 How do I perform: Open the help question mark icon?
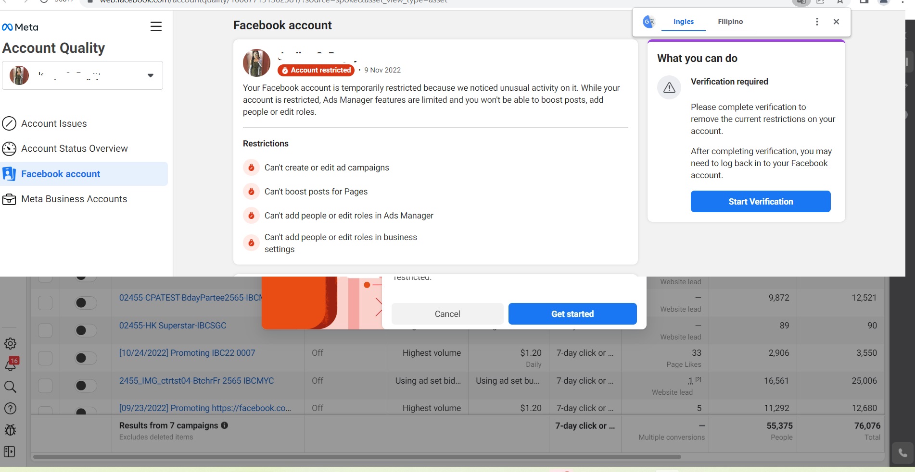click(x=10, y=409)
